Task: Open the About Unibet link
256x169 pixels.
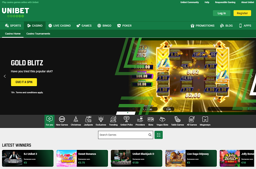Action: (248, 2)
